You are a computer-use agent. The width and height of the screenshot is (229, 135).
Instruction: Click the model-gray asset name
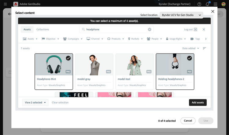point(84,79)
